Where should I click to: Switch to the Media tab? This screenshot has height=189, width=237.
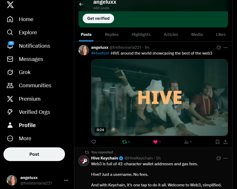point(197,35)
